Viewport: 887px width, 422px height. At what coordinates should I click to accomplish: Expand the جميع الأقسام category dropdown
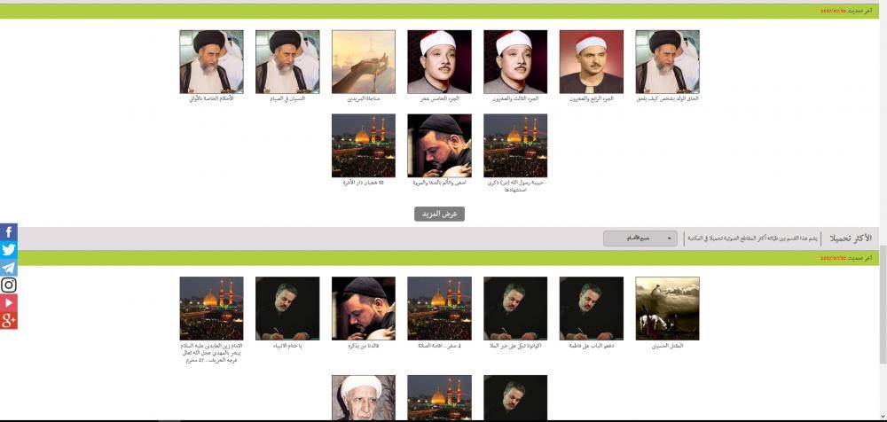pos(640,238)
